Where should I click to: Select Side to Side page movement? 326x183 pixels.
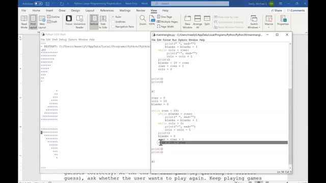103,22
